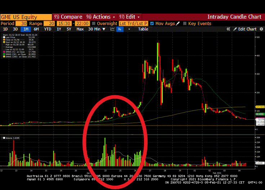Click the Last Price white legend swatch
The width and height of the screenshot is (265, 190).
4,37
